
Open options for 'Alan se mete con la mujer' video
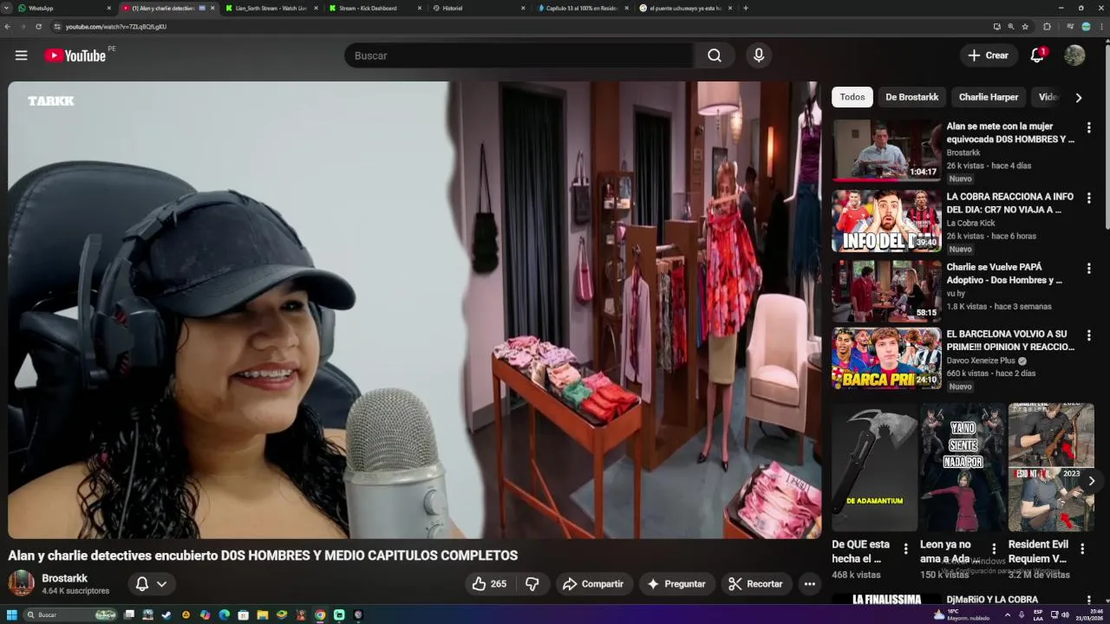tap(1088, 127)
